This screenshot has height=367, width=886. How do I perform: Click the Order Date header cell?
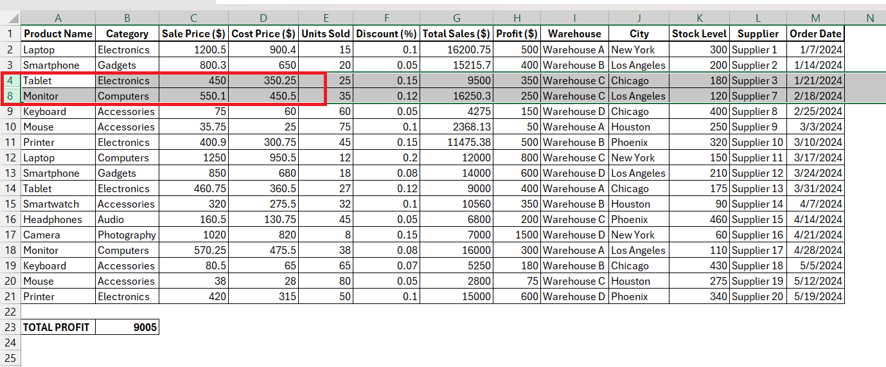coord(815,33)
